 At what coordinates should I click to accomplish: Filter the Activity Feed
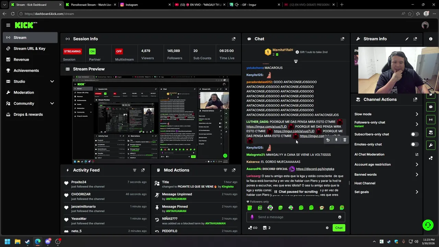coord(134,170)
